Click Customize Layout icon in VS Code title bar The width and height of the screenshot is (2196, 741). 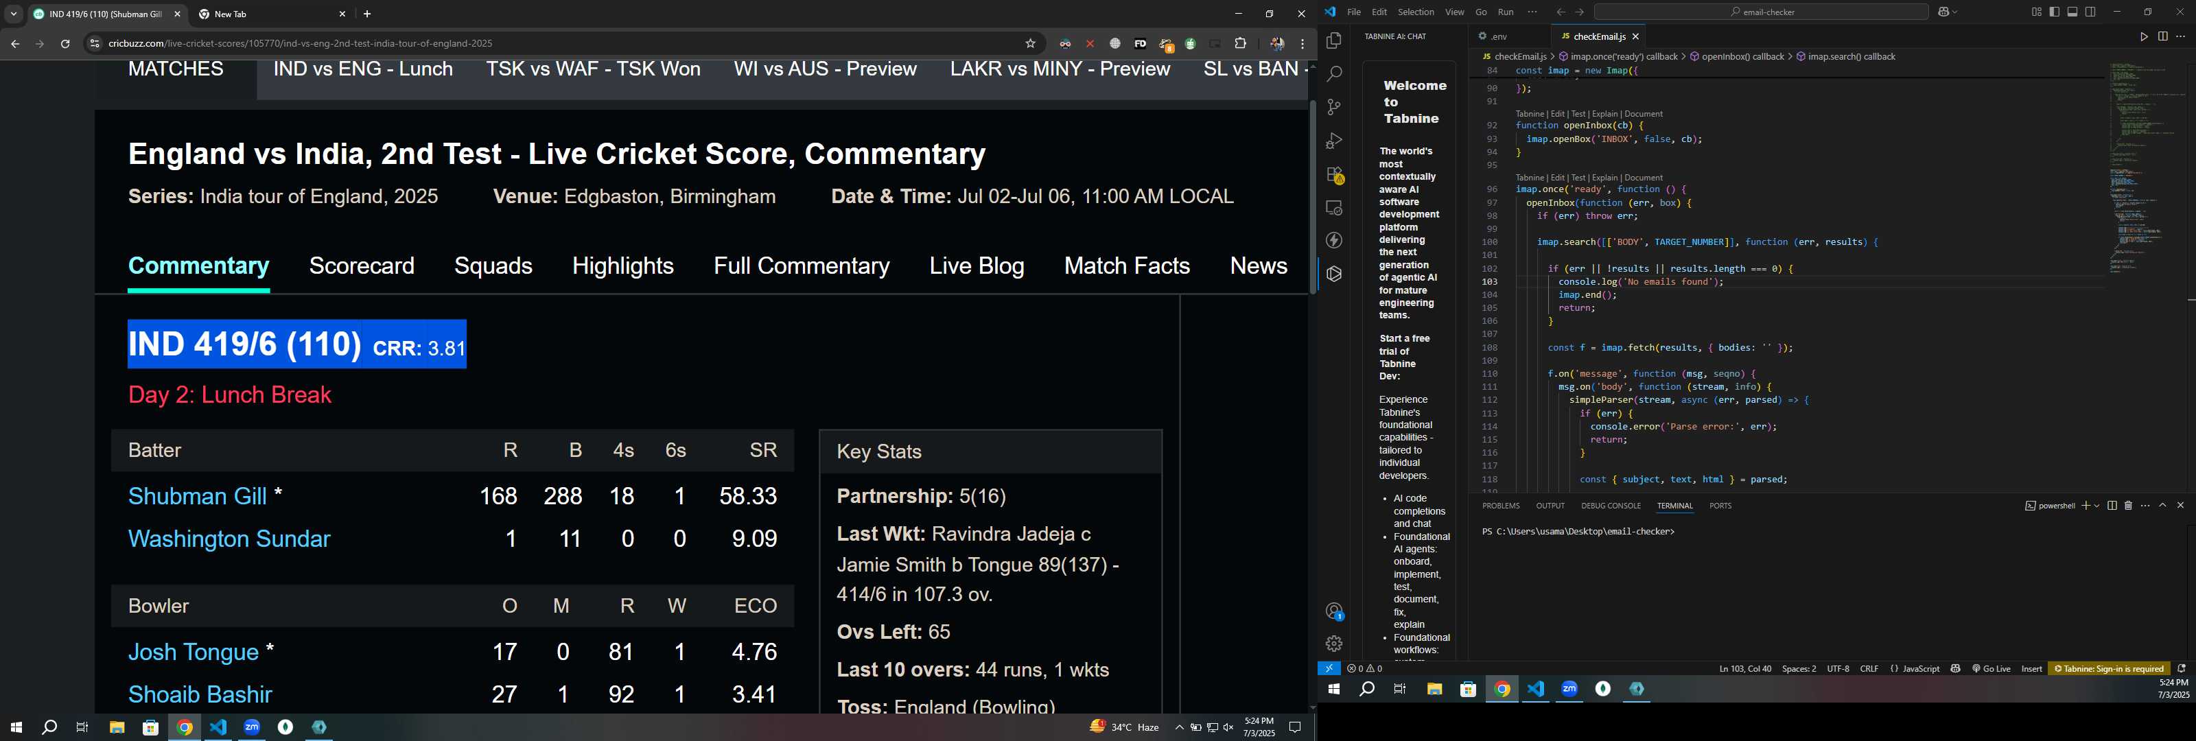2035,12
